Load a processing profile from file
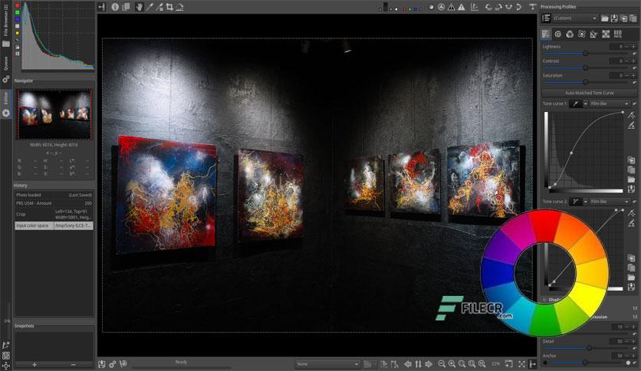This screenshot has width=641, height=371. tap(605, 18)
